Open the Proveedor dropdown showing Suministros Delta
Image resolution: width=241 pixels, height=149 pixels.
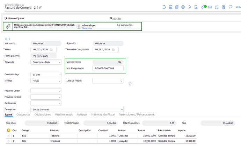point(46,62)
